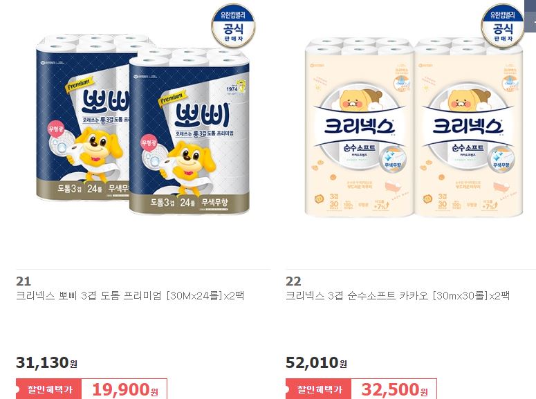Click the pink 무형광 sticker on the front 뽀삐 pack

(x=149, y=143)
